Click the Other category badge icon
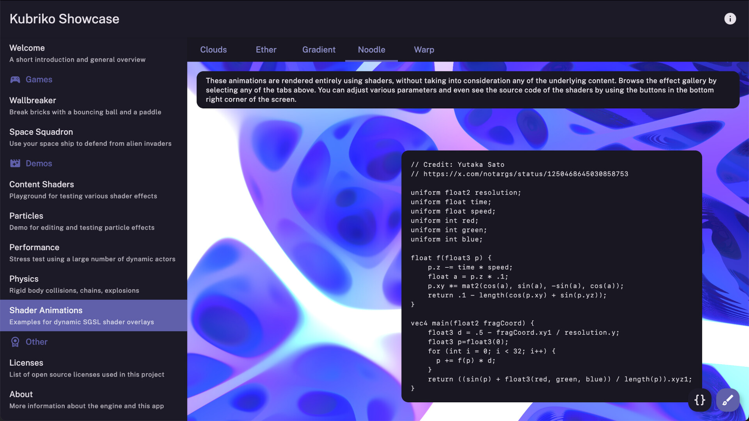This screenshot has width=749, height=421. [15, 342]
